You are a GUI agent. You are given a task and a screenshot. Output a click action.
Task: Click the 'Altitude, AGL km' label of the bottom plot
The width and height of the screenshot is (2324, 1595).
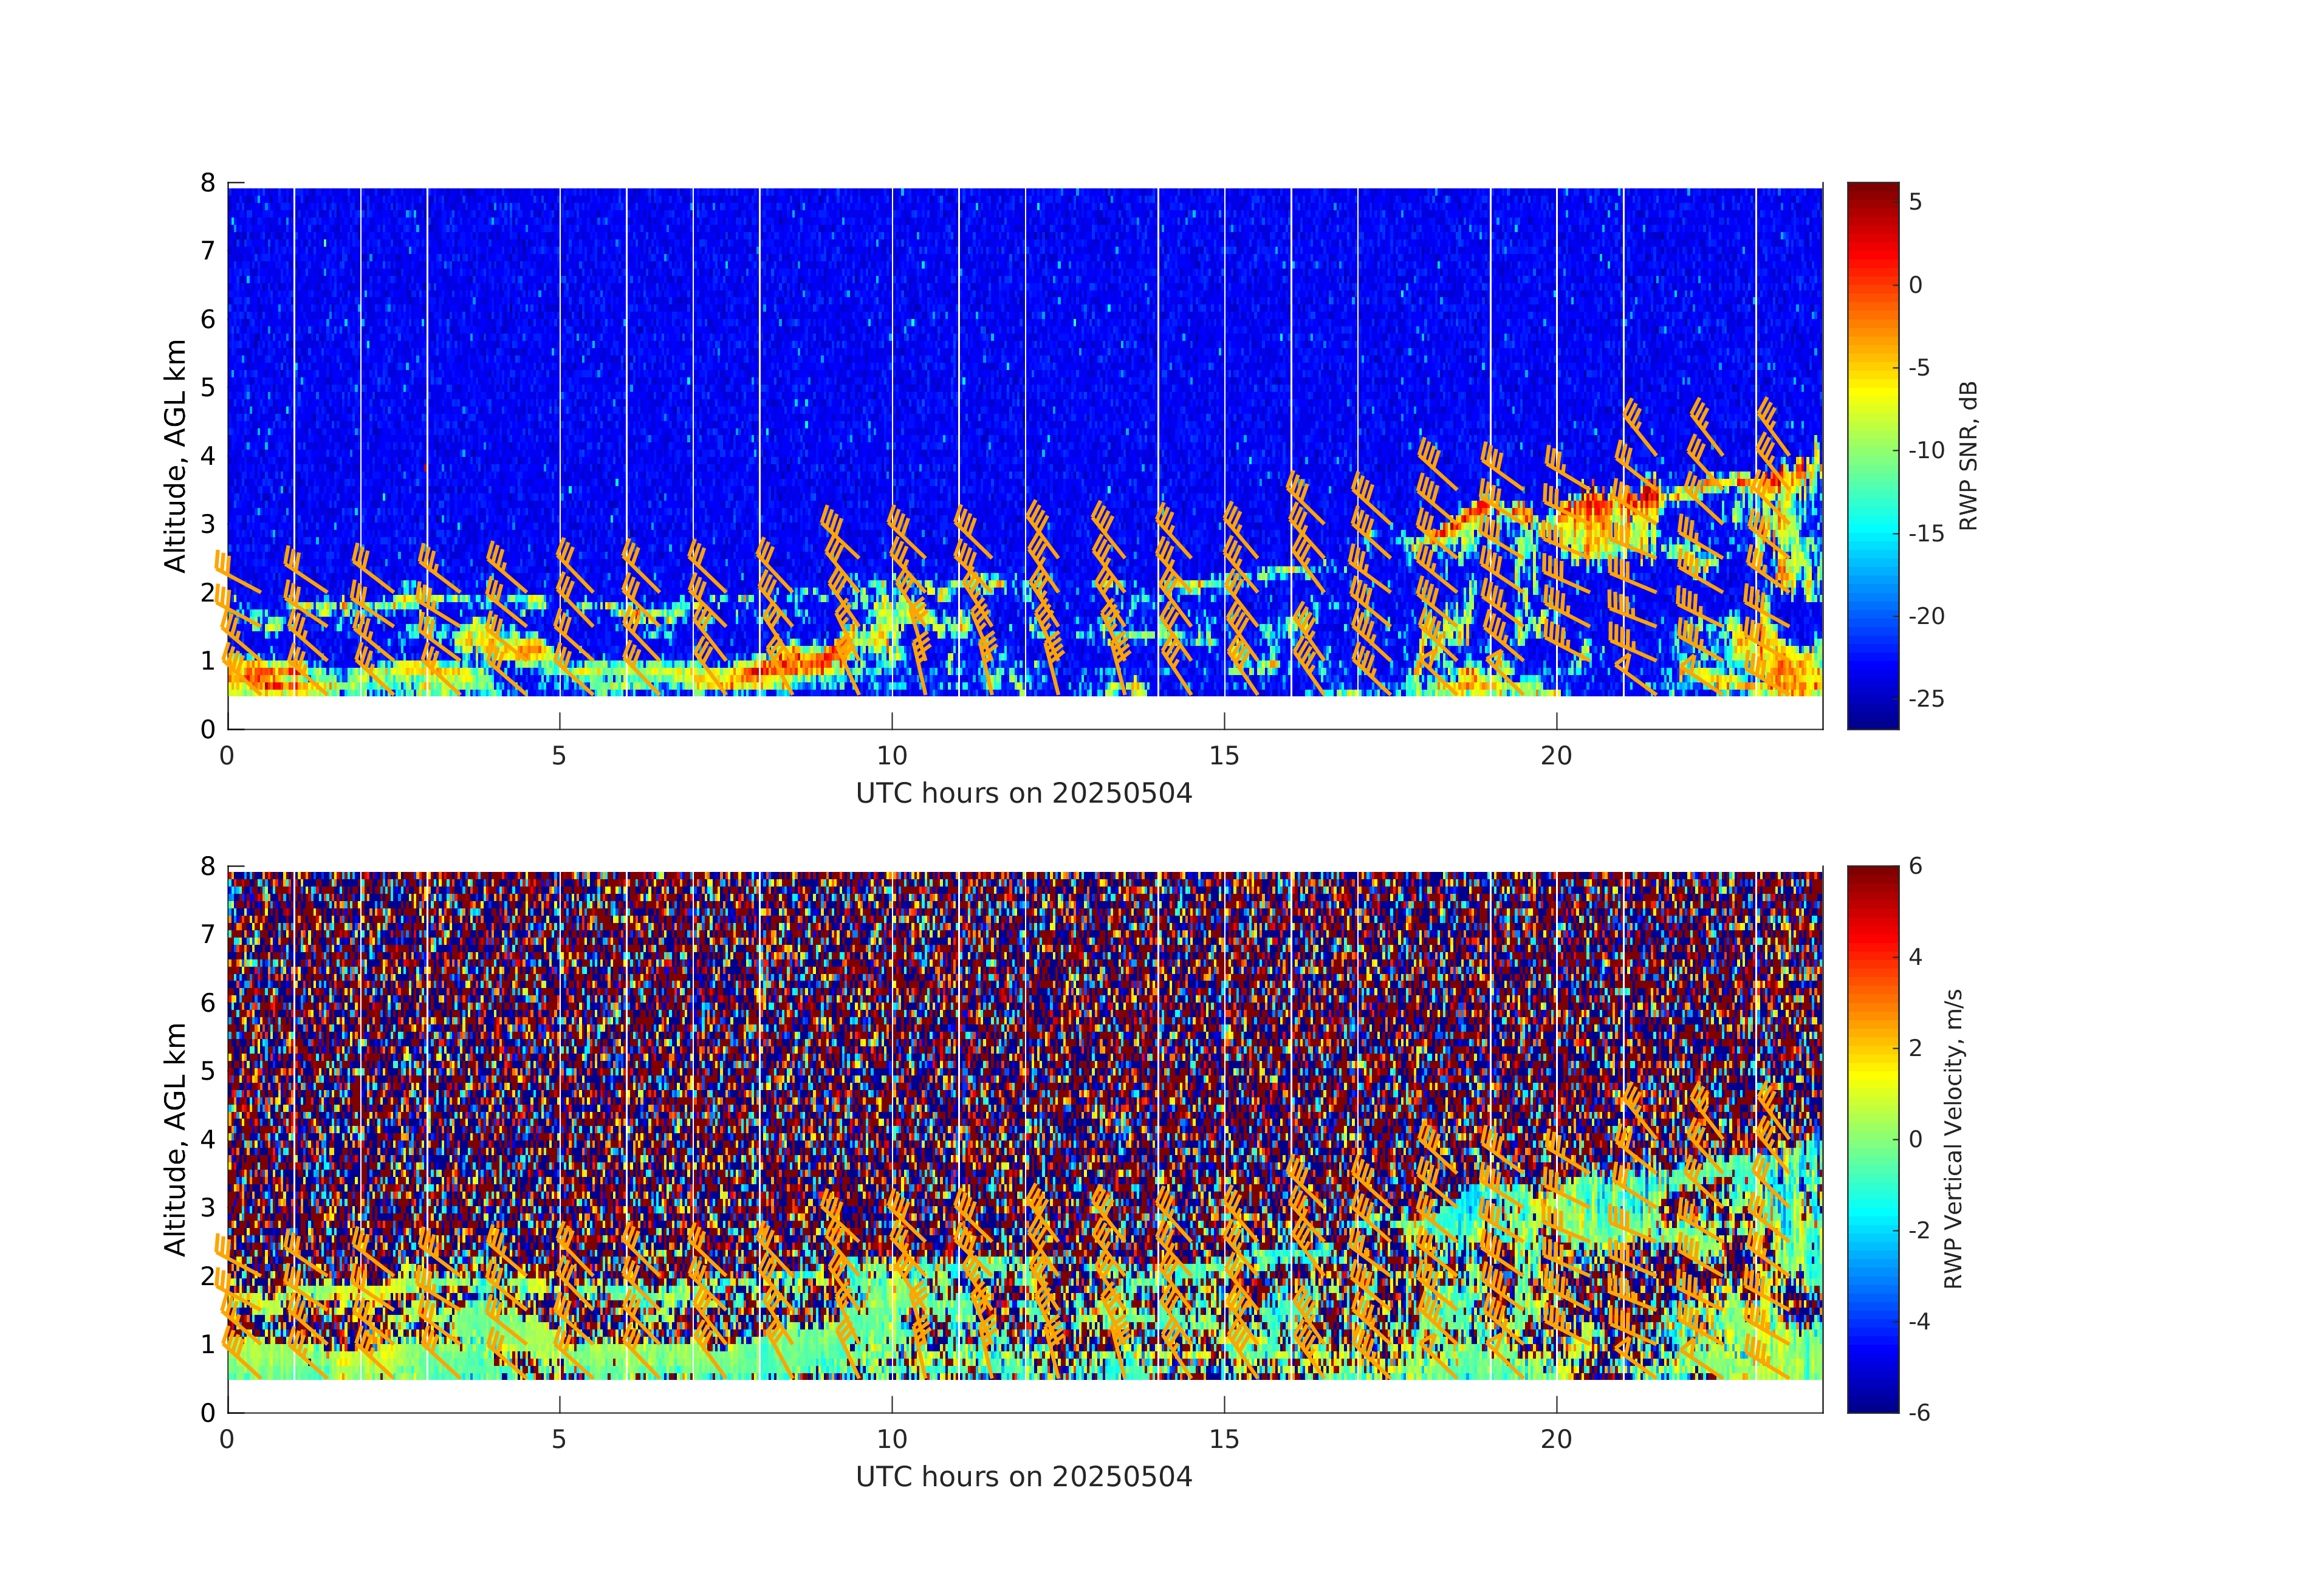coord(176,1138)
